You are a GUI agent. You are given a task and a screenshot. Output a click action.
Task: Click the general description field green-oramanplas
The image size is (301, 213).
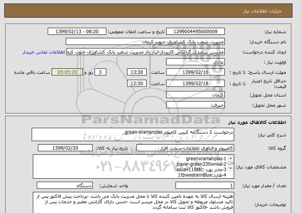pos(133,134)
